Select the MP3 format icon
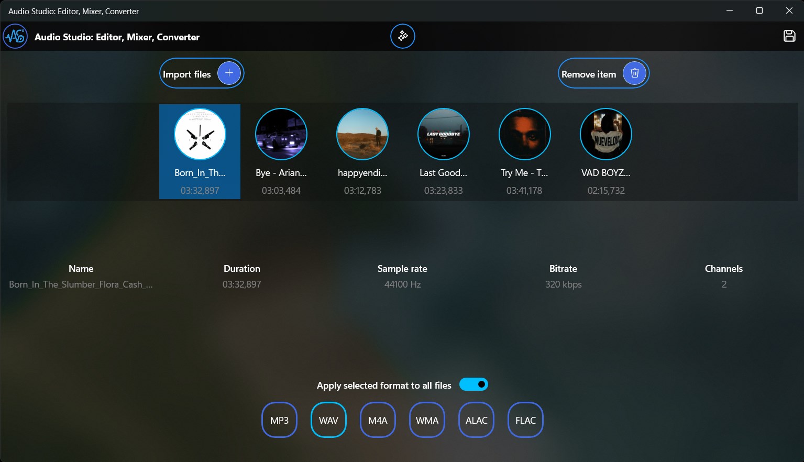The image size is (804, 462). pos(279,420)
